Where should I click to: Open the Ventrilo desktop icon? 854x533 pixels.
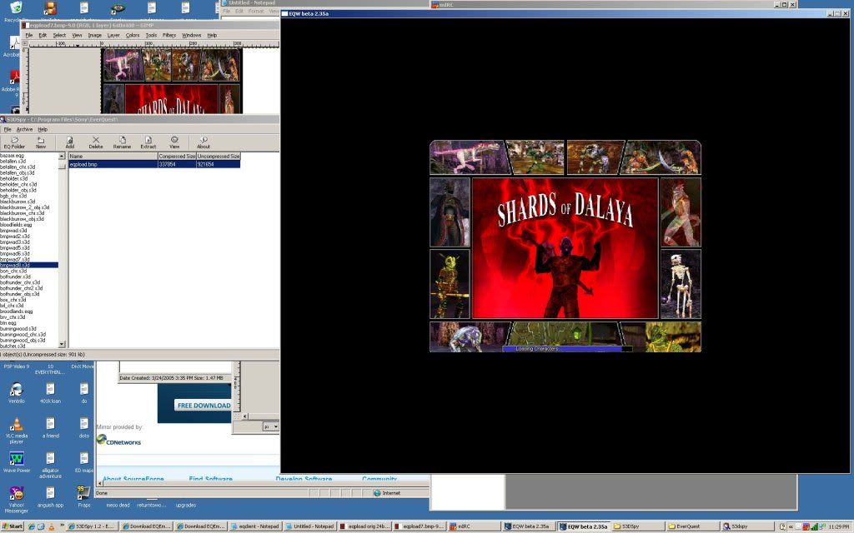coord(17,393)
